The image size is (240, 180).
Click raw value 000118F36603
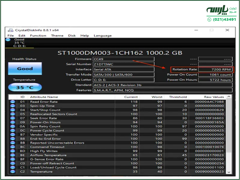pos(209,118)
